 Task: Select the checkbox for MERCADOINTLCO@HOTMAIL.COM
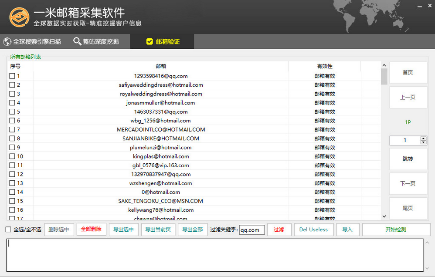[12, 130]
